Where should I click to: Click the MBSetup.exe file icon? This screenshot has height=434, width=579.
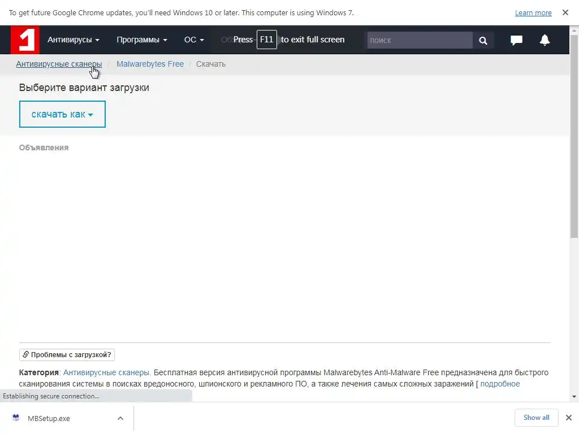(x=16, y=418)
